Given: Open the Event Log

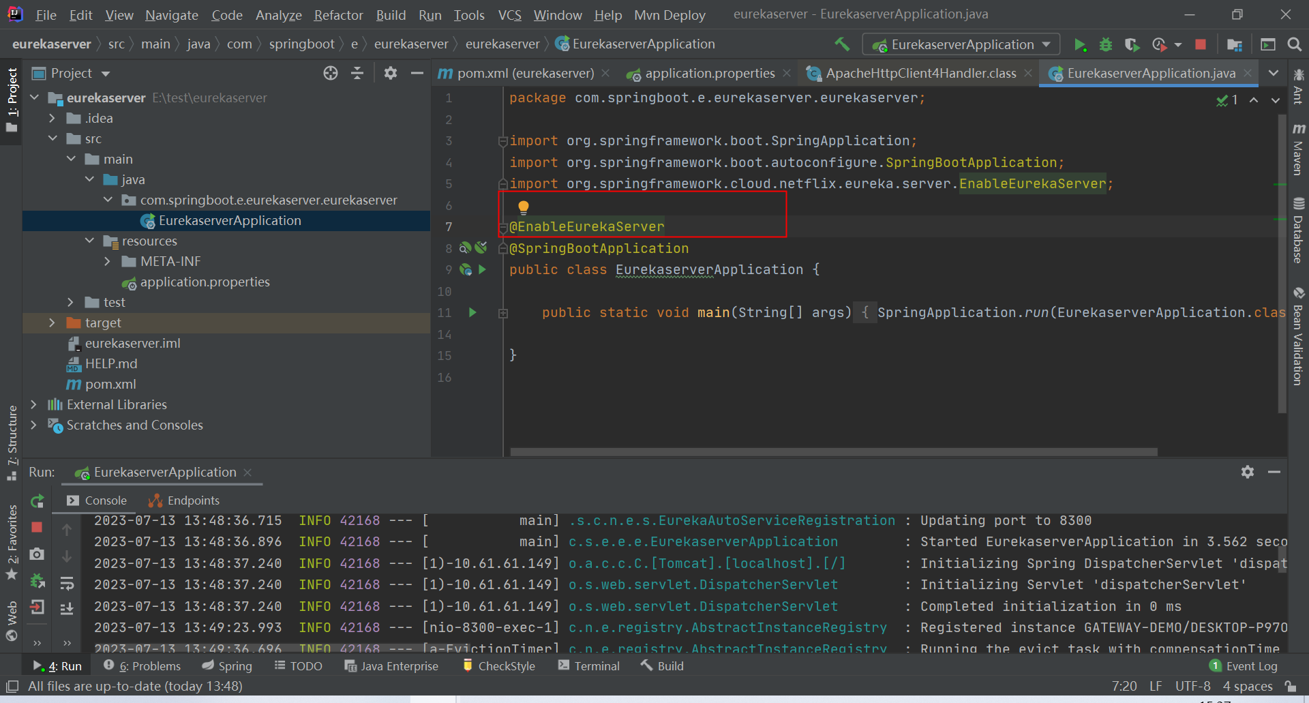Looking at the screenshot, I should click(1243, 665).
